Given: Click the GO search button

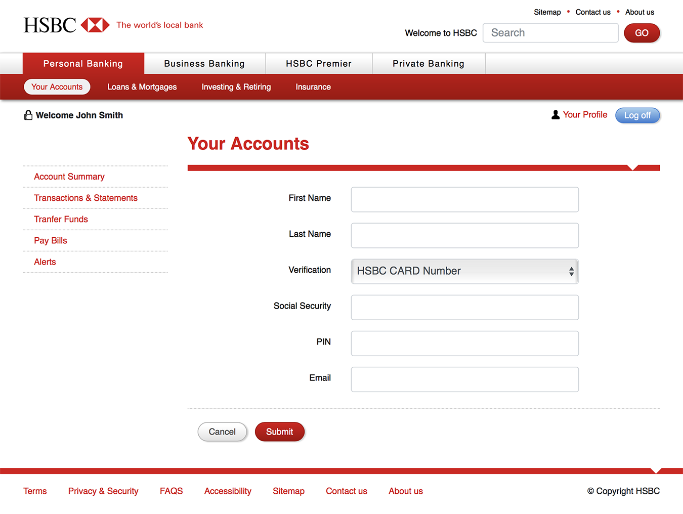Looking at the screenshot, I should pos(642,33).
